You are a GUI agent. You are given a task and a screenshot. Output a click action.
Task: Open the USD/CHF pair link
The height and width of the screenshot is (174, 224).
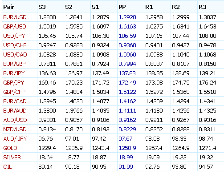pos(15,45)
